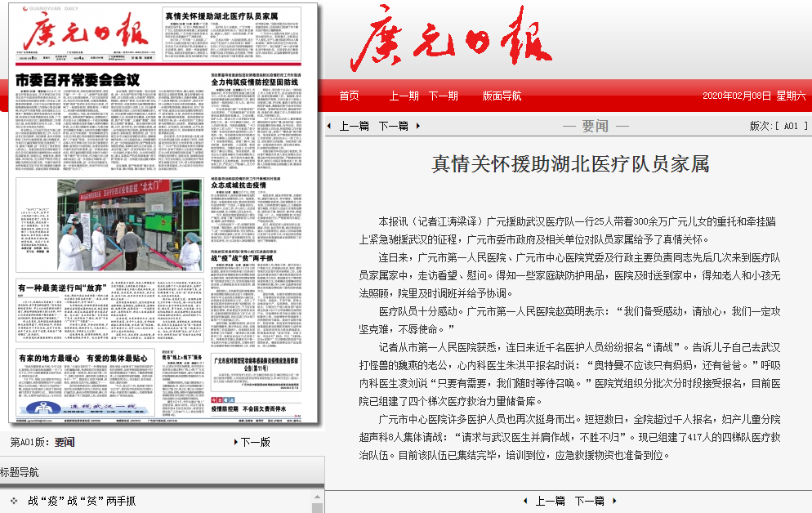Viewport: 812px width, 513px height.
Task: Click the headline list scrollbar up arrow
Action: pyautogui.click(x=317, y=497)
